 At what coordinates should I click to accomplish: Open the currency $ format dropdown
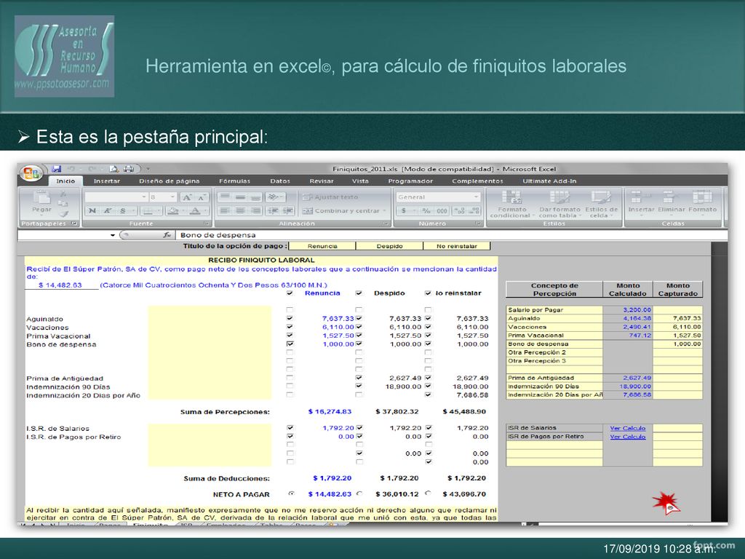click(415, 210)
